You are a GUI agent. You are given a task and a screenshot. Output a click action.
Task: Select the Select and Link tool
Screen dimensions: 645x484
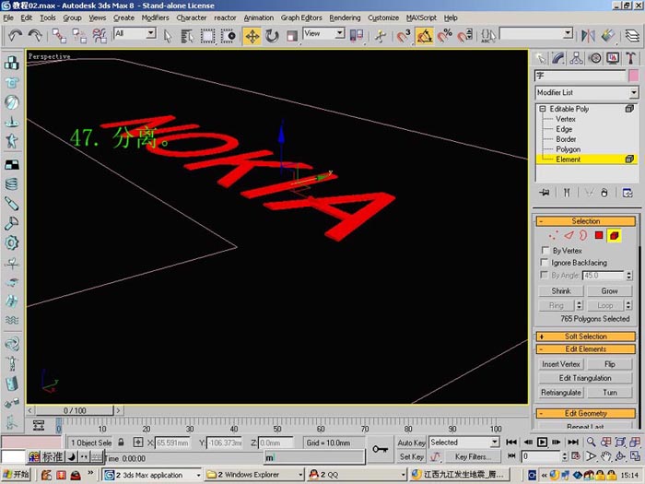click(59, 36)
